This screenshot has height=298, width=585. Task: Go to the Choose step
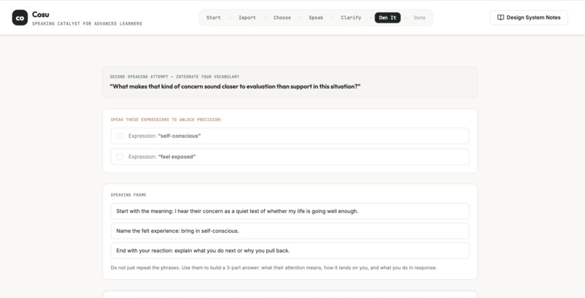tap(282, 17)
